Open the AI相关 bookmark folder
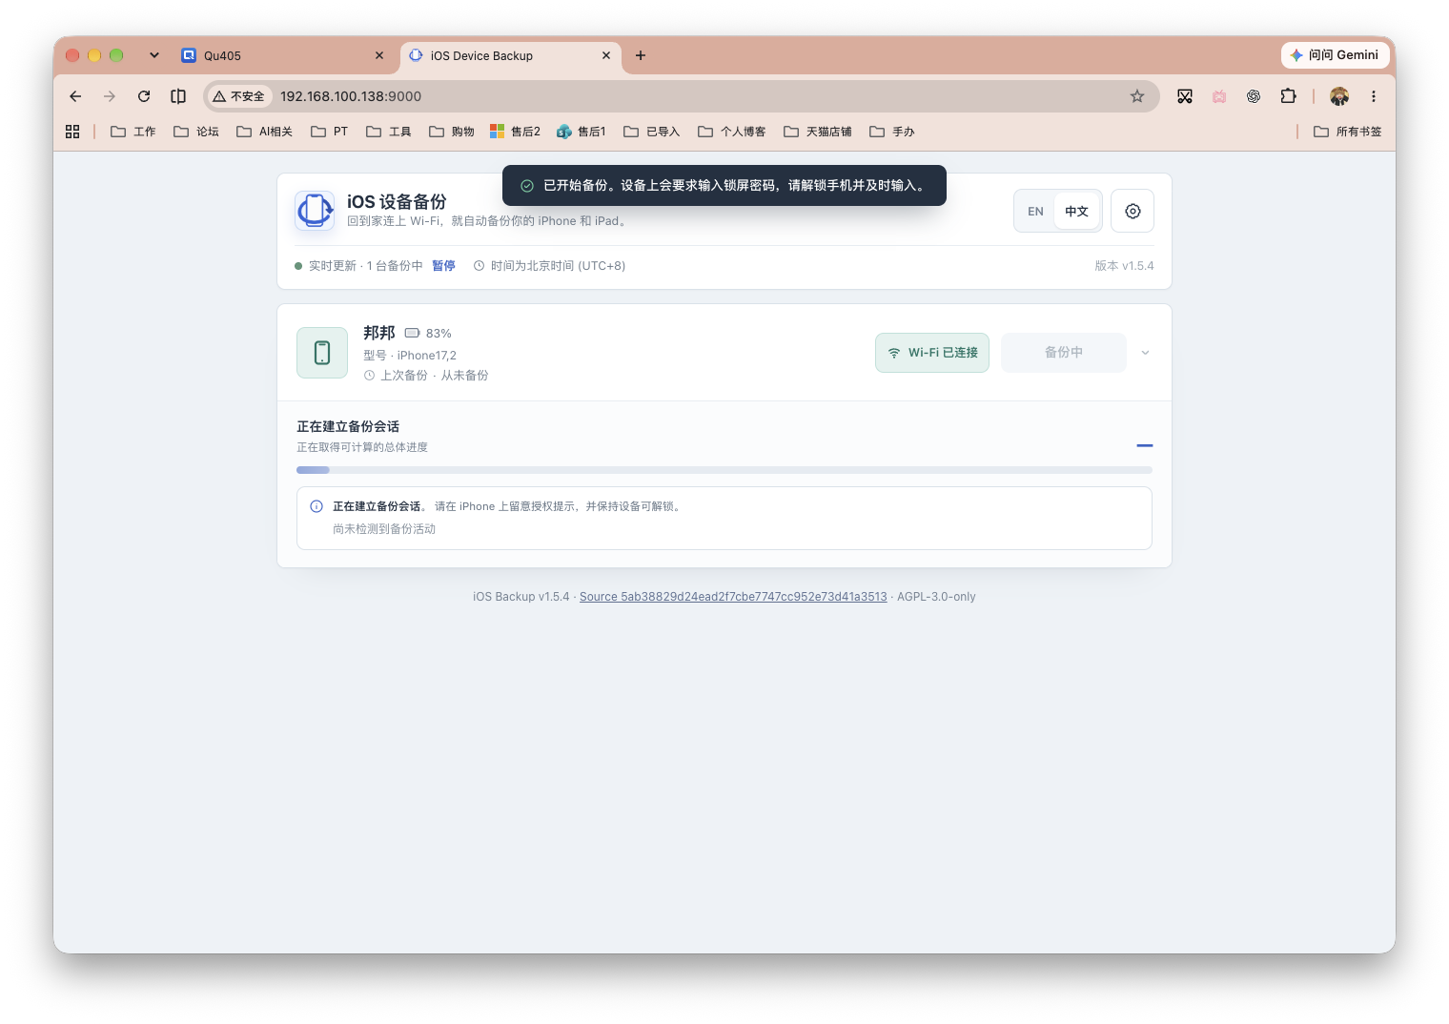 tap(265, 132)
